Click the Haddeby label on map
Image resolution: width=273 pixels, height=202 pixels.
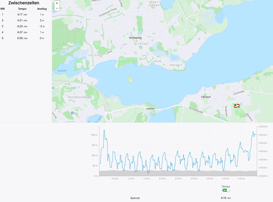click(x=150, y=108)
